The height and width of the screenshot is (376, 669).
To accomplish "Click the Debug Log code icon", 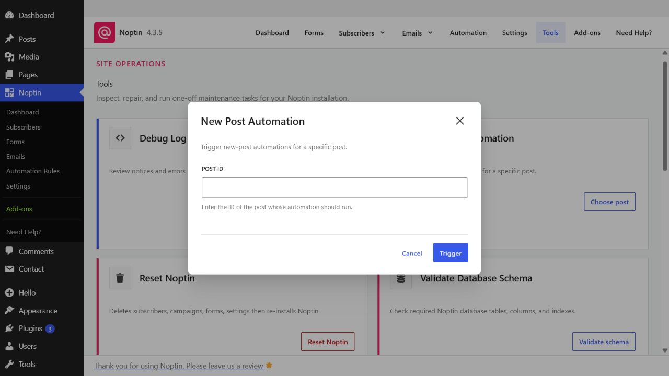I will click(x=120, y=138).
